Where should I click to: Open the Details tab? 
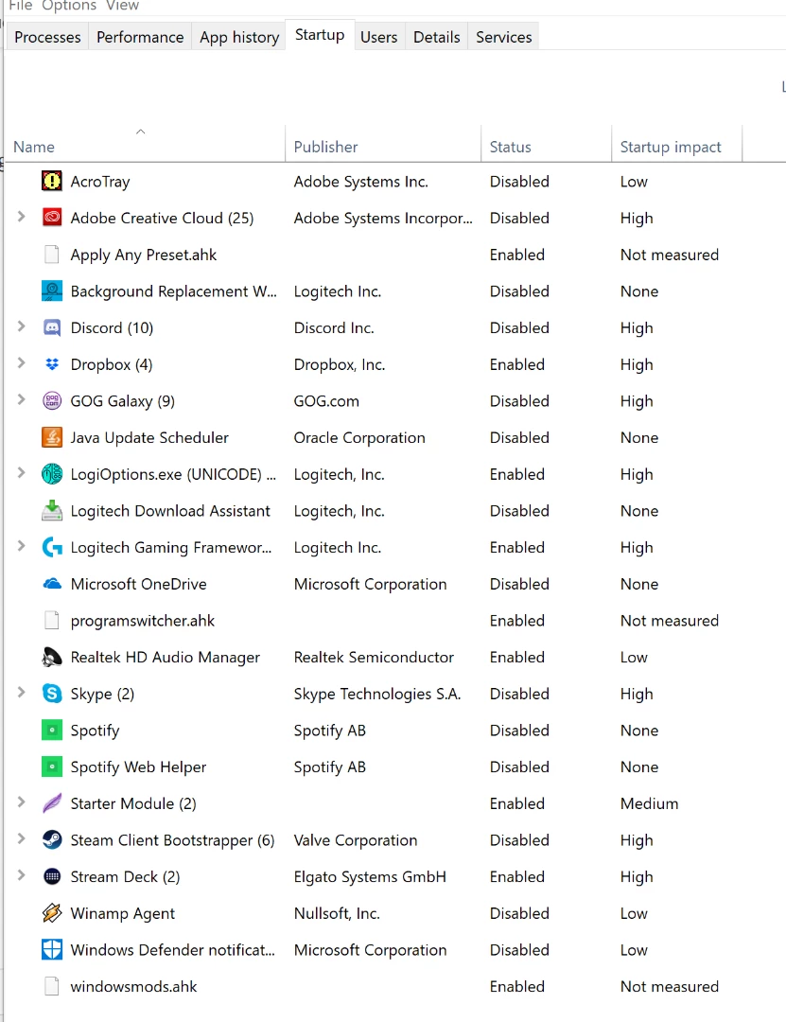437,37
